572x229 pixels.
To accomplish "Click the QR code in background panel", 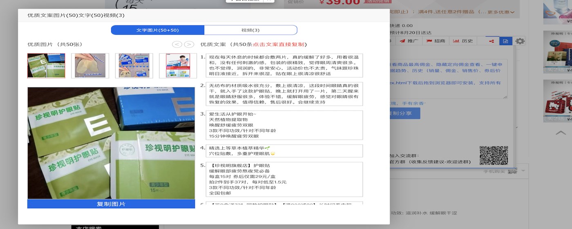I will (494, 155).
